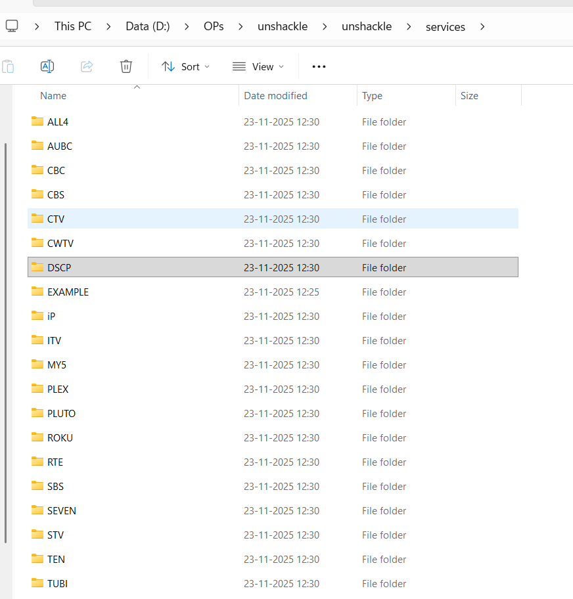Click File folder type in TUBI row
The height and width of the screenshot is (599, 573).
coord(384,584)
